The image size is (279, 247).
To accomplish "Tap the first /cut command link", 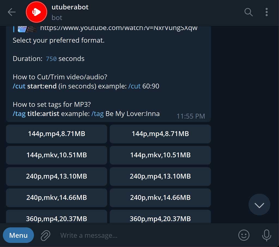I will coord(19,86).
